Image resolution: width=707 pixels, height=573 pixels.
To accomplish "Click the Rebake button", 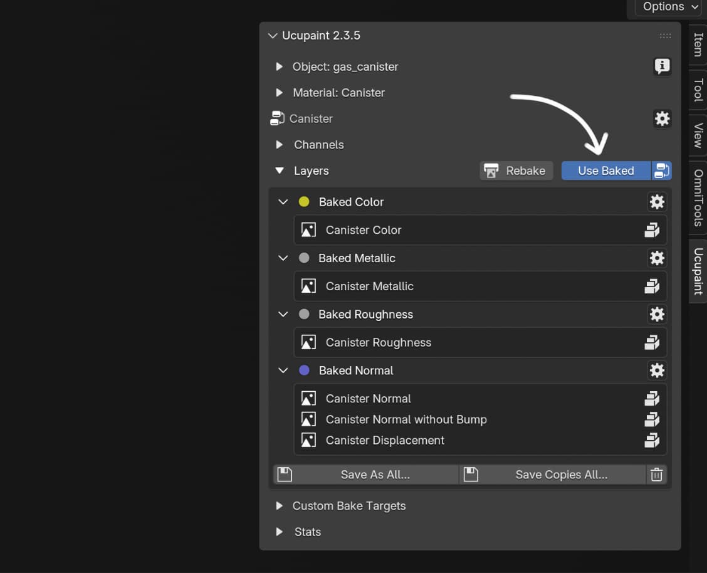I will pyautogui.click(x=516, y=171).
